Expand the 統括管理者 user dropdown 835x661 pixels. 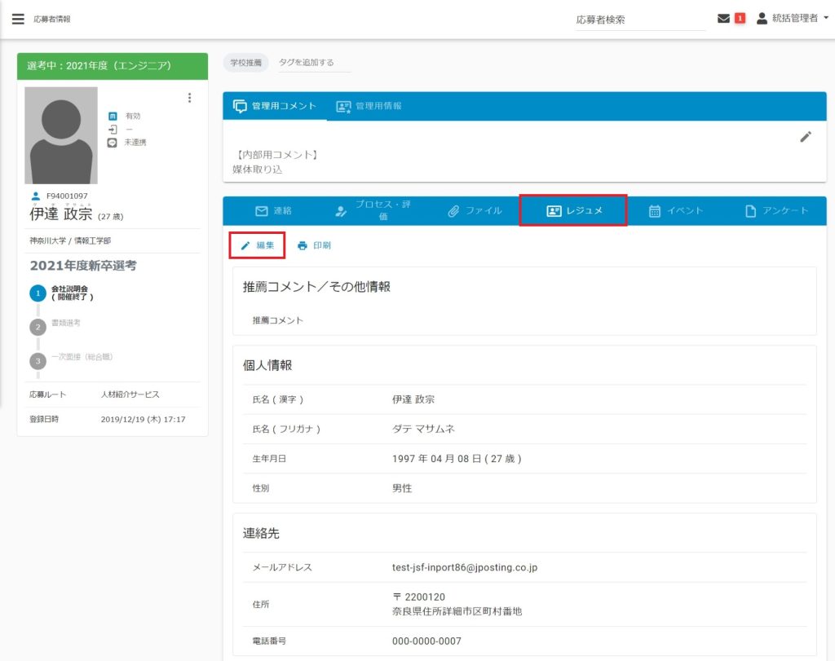[x=793, y=19]
